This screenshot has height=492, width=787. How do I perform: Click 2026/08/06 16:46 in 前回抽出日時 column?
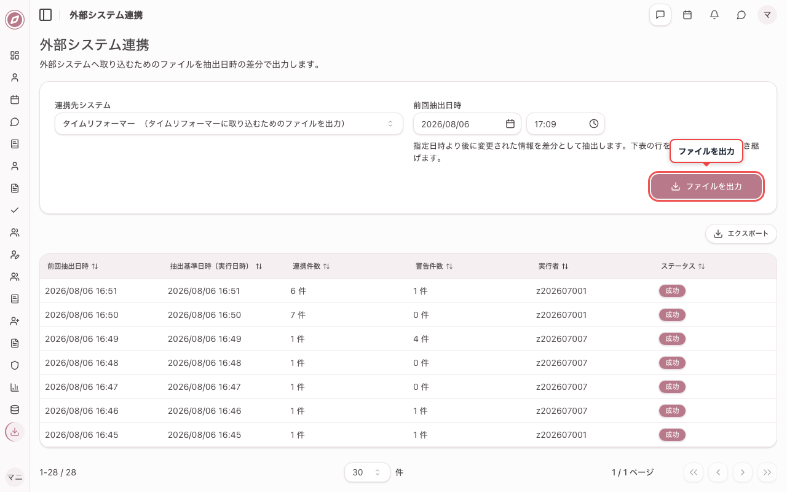(82, 411)
